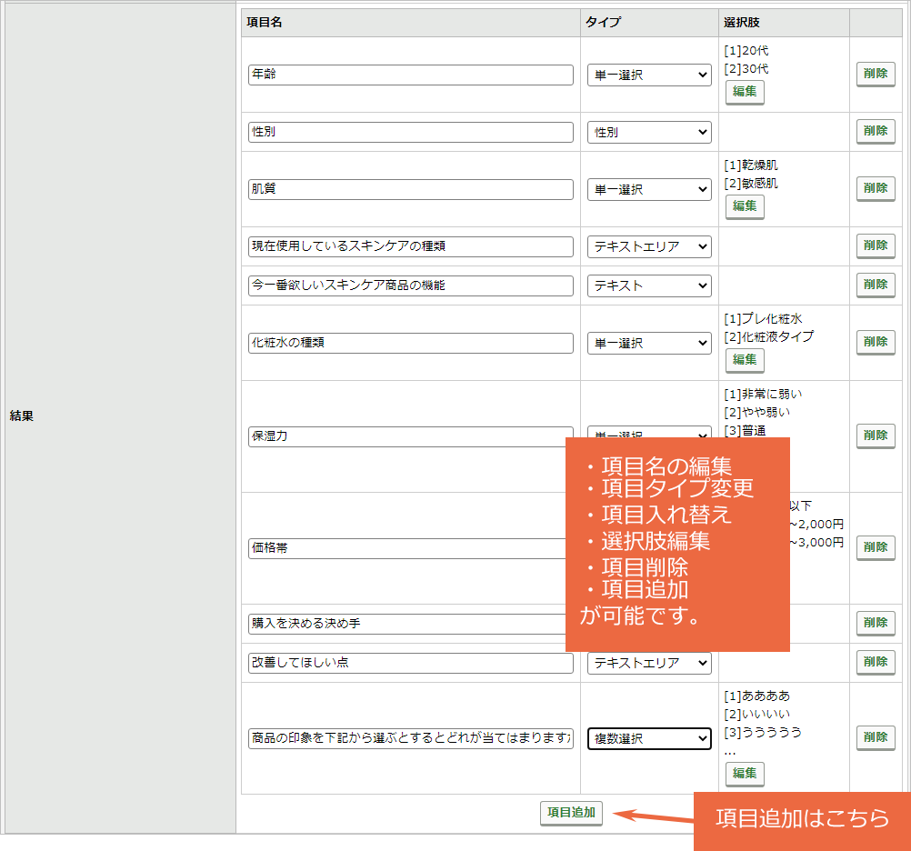Open type dropdown for 改善してほしい点 row
This screenshot has height=851, width=911.
[649, 663]
